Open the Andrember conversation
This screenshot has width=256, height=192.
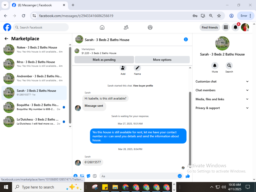[x=34, y=78]
